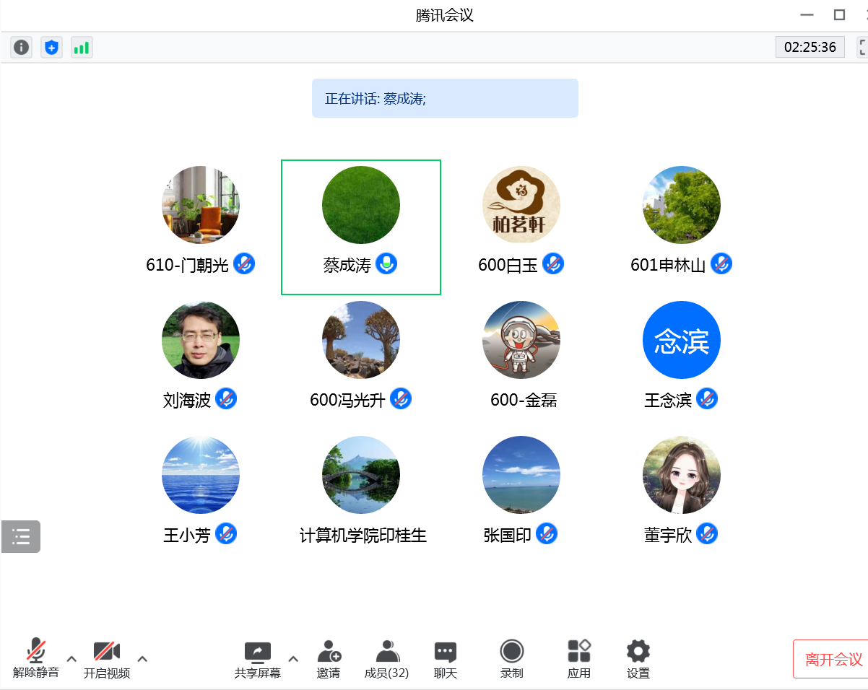Click the blue security shield icon
The image size is (868, 690).
click(51, 48)
